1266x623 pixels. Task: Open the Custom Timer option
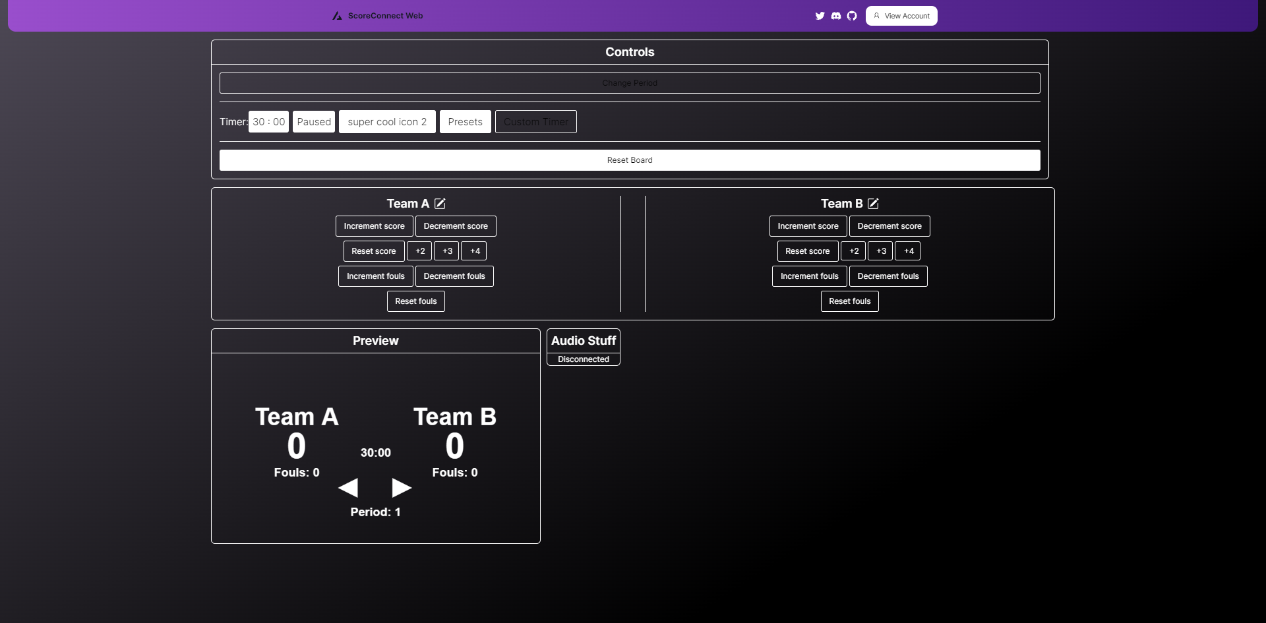(x=535, y=122)
